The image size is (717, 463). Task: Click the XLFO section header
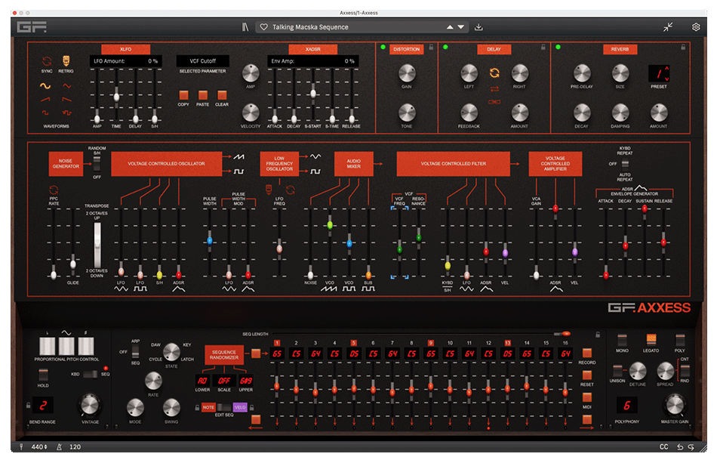[x=126, y=49]
